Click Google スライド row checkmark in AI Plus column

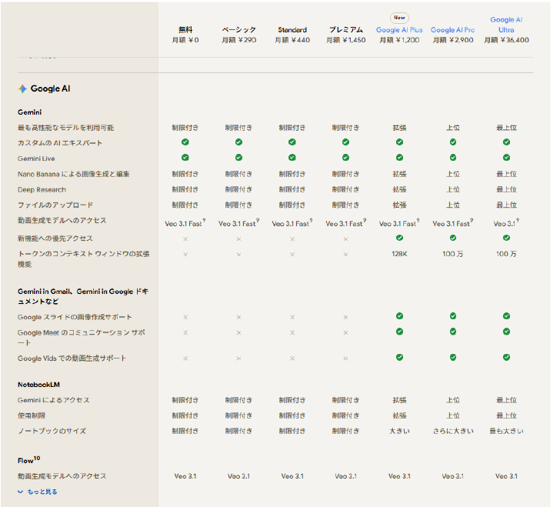click(x=399, y=316)
